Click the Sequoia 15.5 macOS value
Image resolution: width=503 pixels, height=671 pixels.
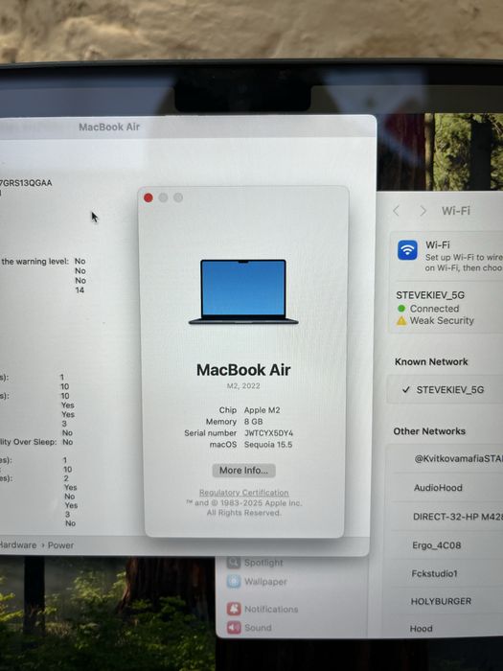(268, 445)
